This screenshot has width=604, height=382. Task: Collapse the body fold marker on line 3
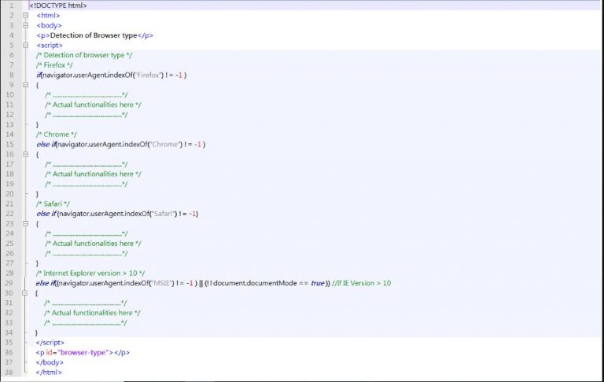click(x=25, y=25)
